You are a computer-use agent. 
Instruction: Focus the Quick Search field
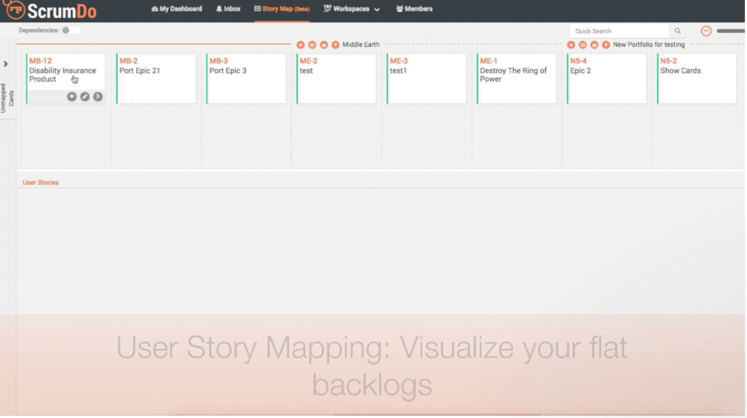click(x=619, y=31)
